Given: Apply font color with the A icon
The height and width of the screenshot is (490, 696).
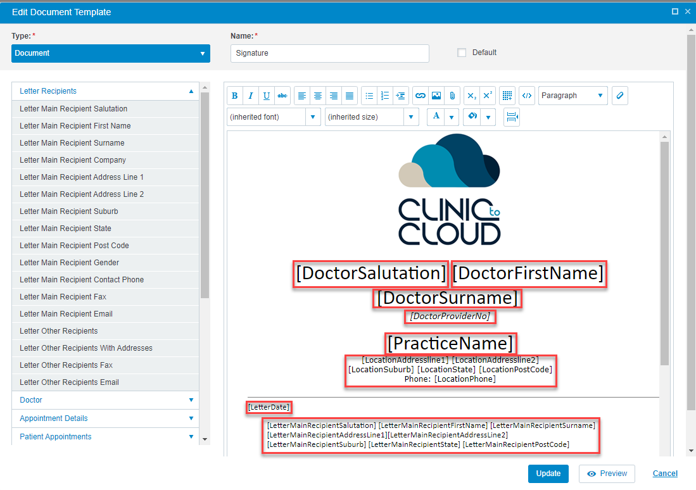Looking at the screenshot, I should click(436, 116).
